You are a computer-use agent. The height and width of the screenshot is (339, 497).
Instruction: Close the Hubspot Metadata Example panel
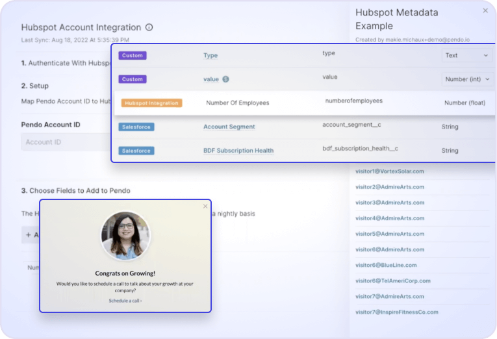(485, 11)
